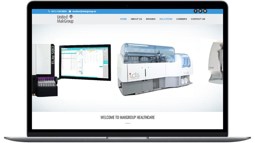Select the ELite 580 analyzer image
This screenshot has height=143, width=255.
[x=45, y=70]
